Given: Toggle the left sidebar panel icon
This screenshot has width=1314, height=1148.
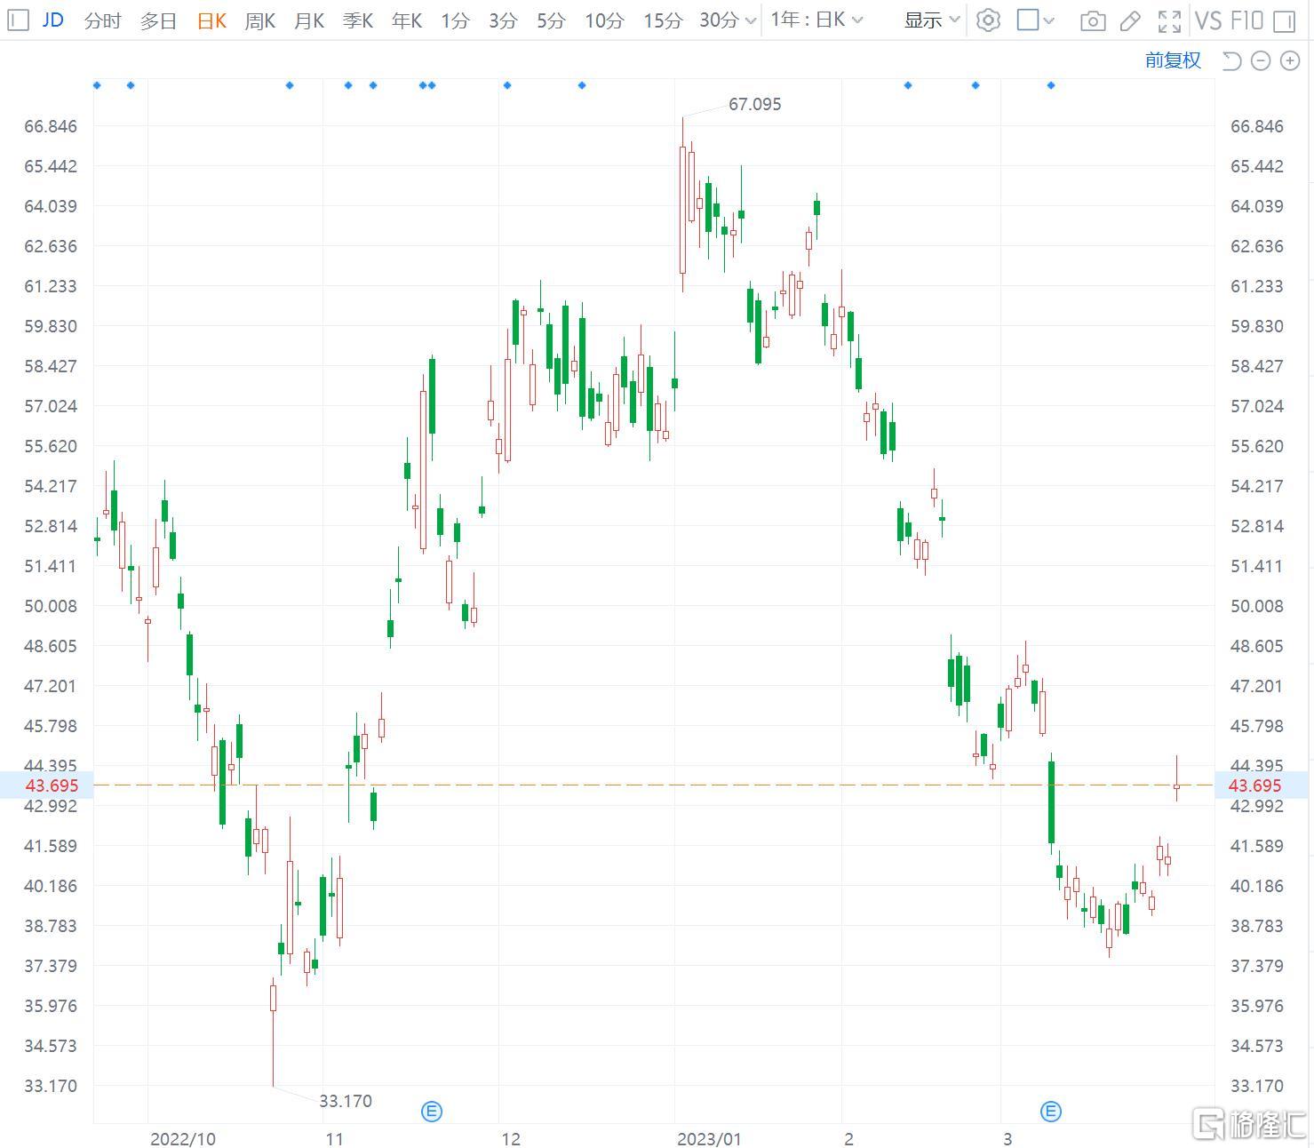Looking at the screenshot, I should (18, 20).
